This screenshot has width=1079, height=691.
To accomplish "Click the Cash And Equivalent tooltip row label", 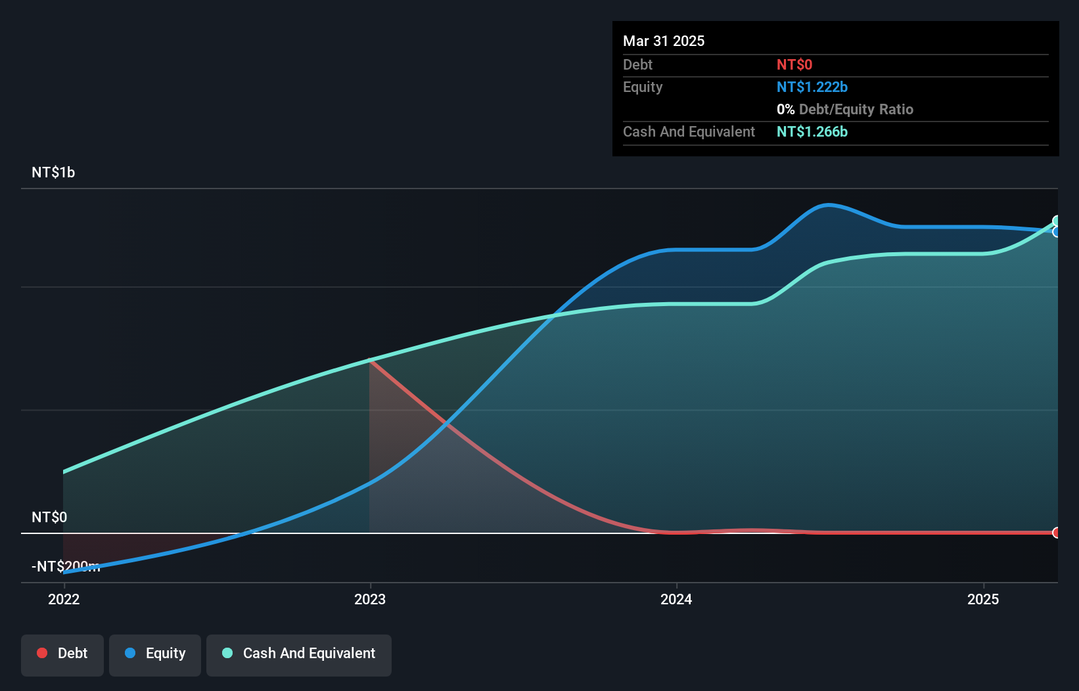I will click(x=689, y=131).
